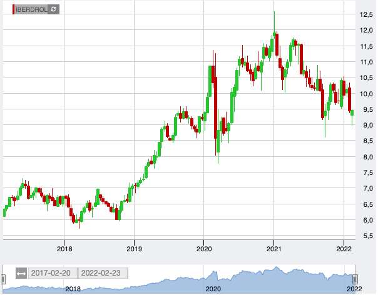Click the 12,5 price axis label
Screen dimensions: 378x295
click(367, 15)
